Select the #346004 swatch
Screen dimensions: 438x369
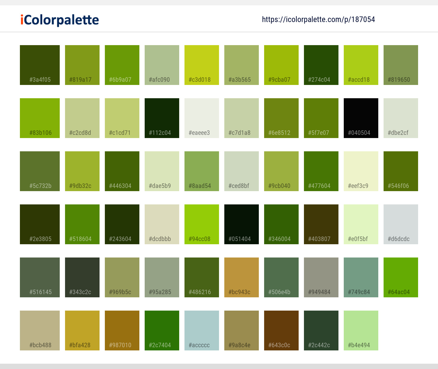point(281,224)
